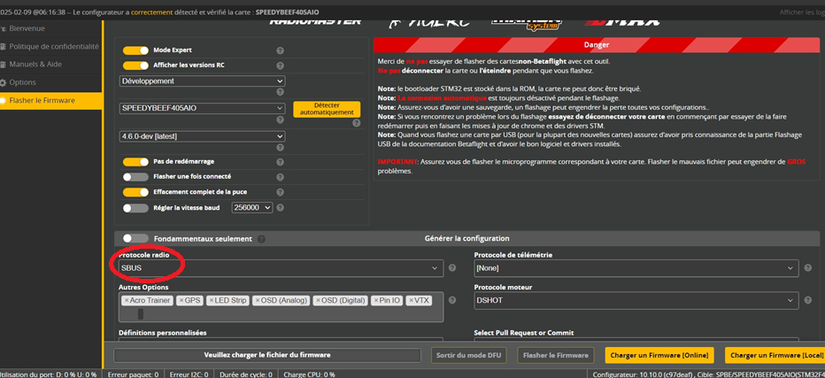
Task: Open the Protocole radio SBUS dropdown
Action: (281, 268)
